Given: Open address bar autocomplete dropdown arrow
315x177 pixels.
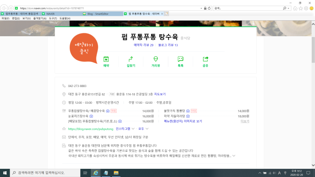Looking at the screenshot, I should point(201,9).
